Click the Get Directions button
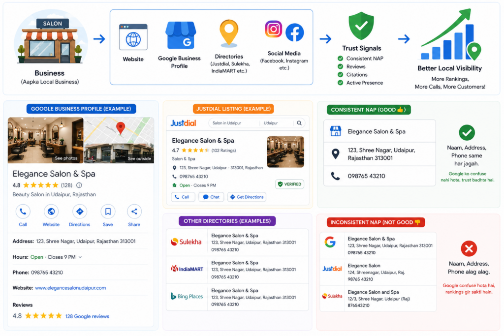The height and width of the screenshot is (336, 504). (247, 197)
